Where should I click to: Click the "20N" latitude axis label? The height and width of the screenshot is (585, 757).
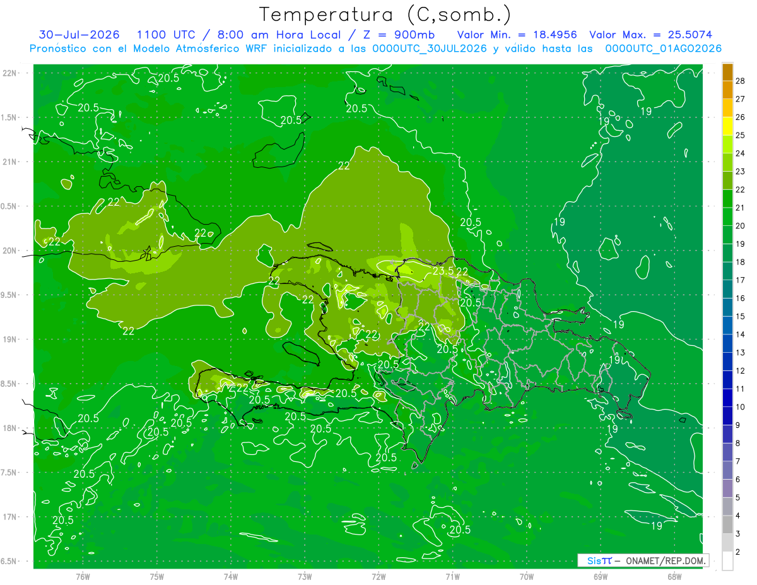coord(9,251)
